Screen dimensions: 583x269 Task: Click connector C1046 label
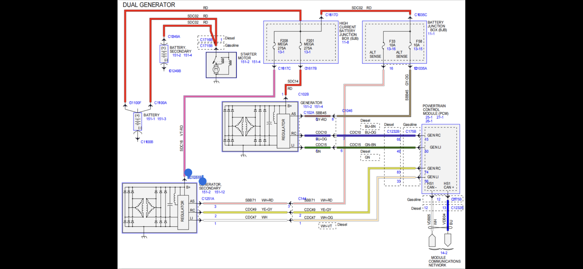pos(347,111)
